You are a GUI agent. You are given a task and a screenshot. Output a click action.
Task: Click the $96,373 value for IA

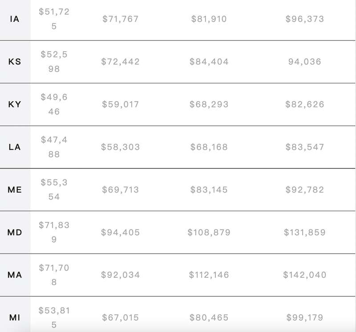point(305,19)
